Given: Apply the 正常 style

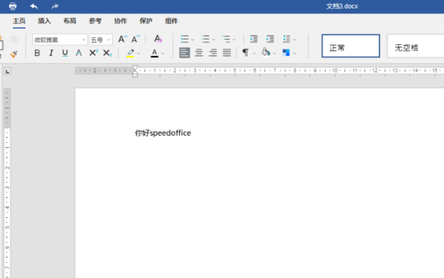Looking at the screenshot, I should click(351, 46).
